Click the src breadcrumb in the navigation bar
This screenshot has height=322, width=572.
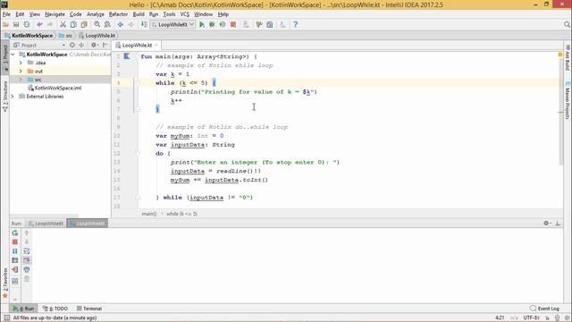pos(65,36)
